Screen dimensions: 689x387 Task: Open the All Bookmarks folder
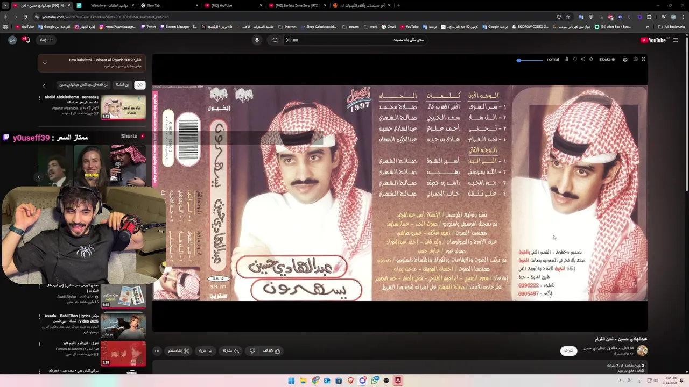(x=671, y=26)
